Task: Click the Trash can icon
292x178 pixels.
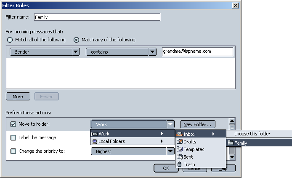Action: click(179, 165)
